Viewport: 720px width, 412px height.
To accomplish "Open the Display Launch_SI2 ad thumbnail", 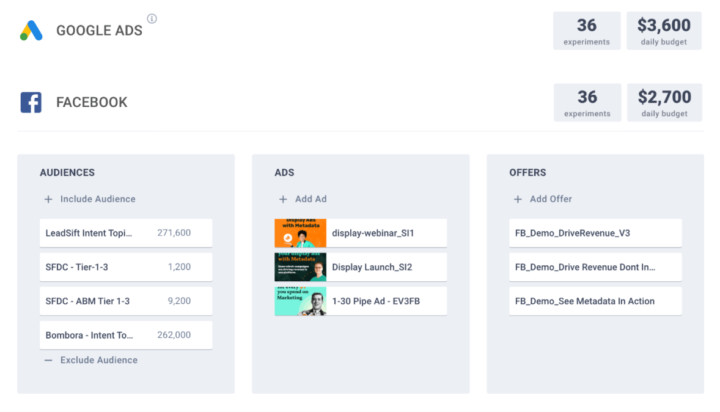I will coord(300,267).
